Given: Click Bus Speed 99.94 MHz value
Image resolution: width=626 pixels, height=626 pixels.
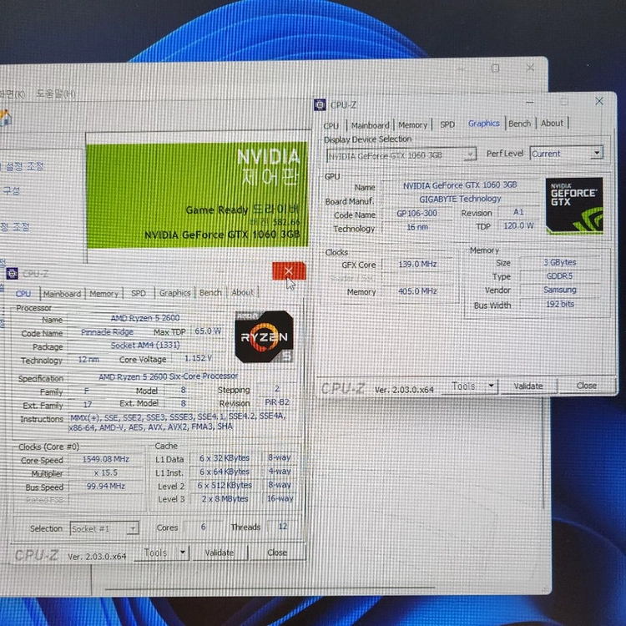Looking at the screenshot, I should (105, 486).
